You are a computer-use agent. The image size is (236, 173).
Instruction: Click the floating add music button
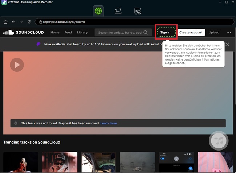click(219, 141)
